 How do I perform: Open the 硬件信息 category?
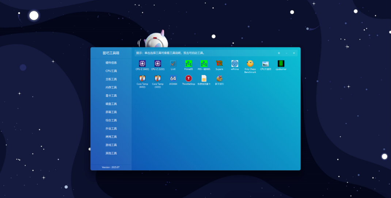111,63
